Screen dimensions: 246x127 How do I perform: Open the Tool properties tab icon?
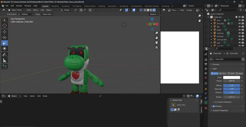pos(206,54)
